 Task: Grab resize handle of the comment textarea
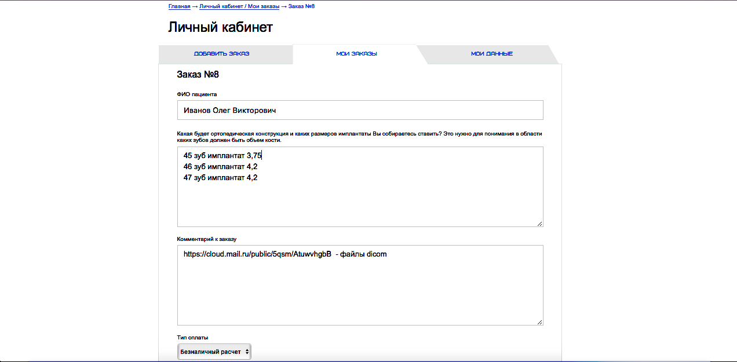tap(540, 322)
